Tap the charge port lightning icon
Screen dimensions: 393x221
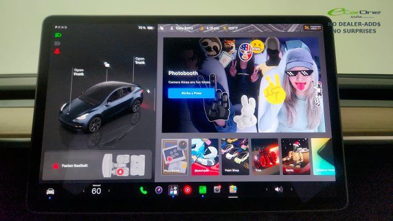click(149, 91)
